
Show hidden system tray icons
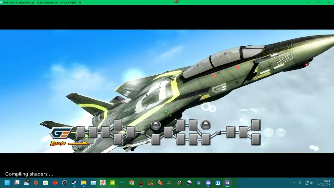click(x=294, y=183)
